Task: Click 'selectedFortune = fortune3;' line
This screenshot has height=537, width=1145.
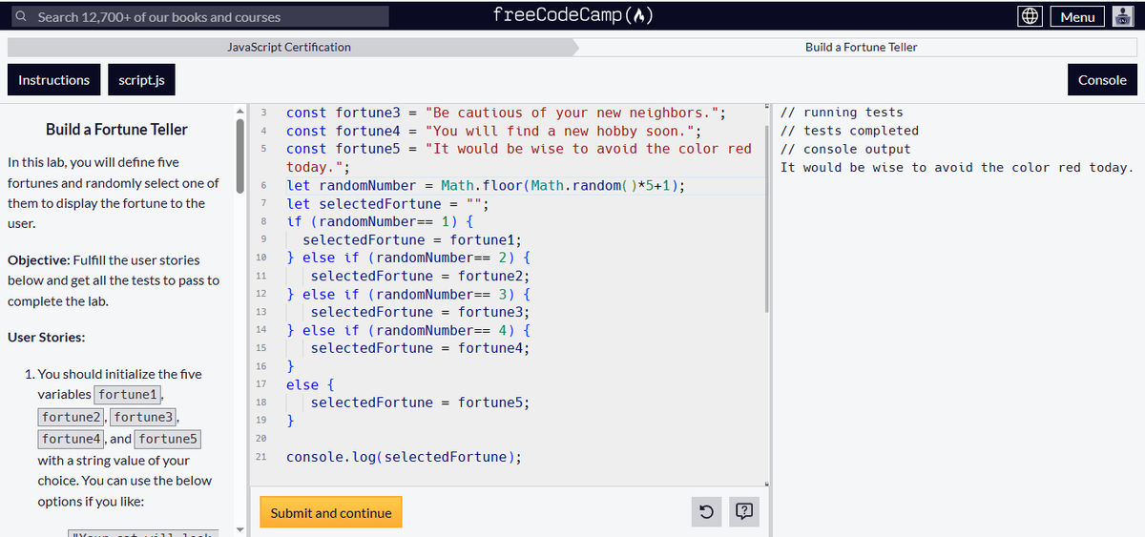Action: tap(420, 312)
